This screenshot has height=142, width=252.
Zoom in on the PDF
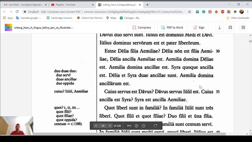[x=137, y=126]
